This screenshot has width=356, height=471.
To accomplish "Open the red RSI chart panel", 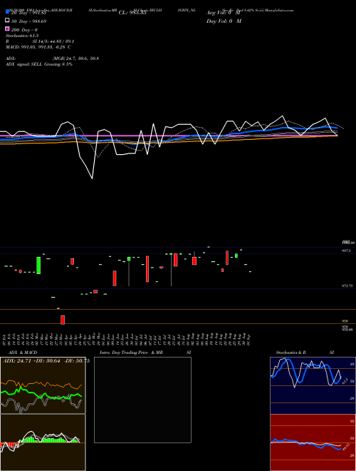I will 313,442.
